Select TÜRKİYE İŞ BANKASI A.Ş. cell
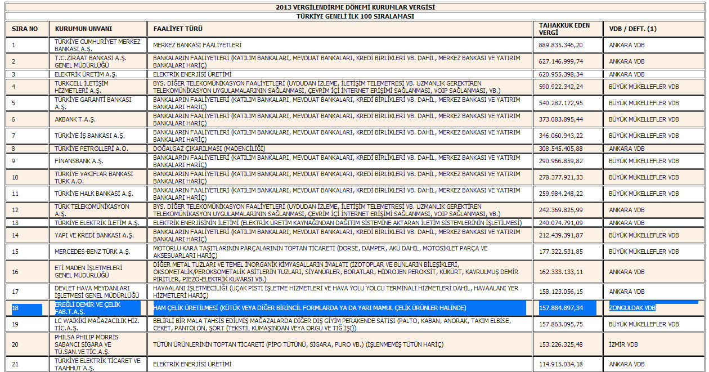Screen dimensions: 709x372 (x=98, y=136)
